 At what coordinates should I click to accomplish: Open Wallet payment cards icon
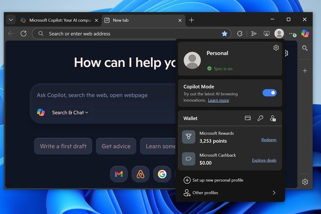click(x=248, y=118)
